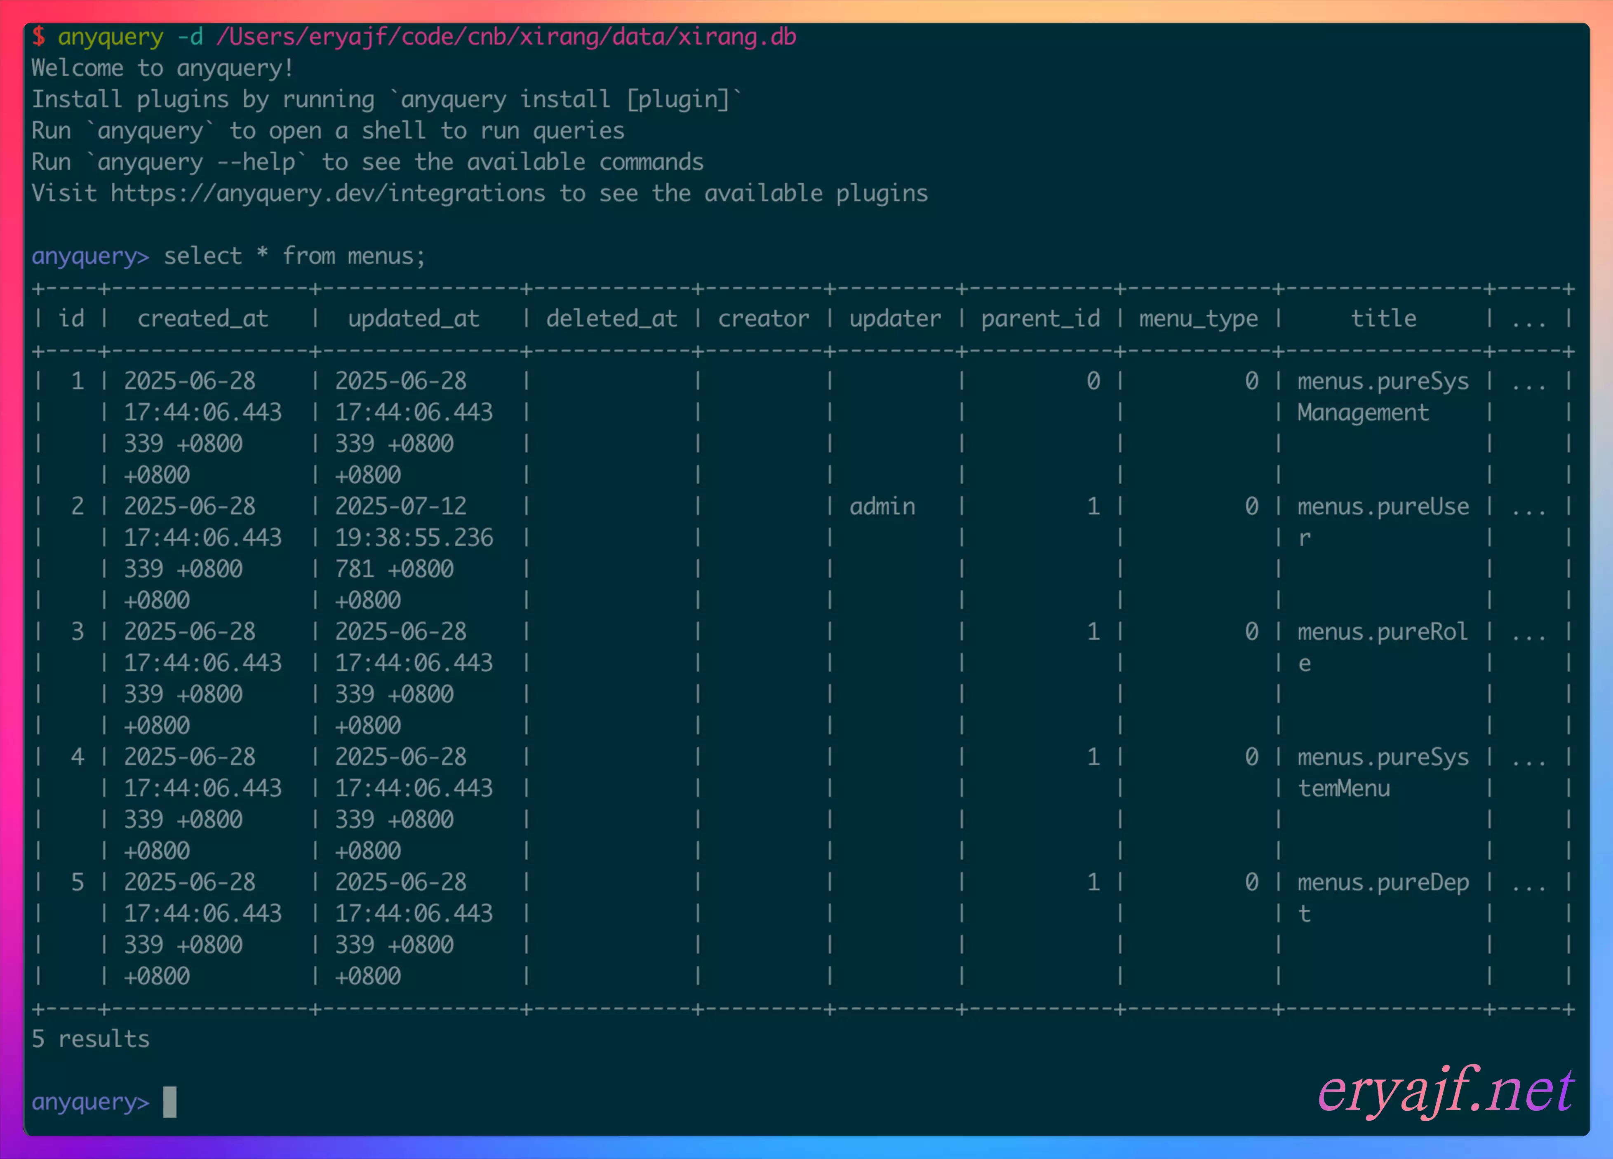Click the 'creator' column header
The width and height of the screenshot is (1613, 1159).
(x=763, y=319)
